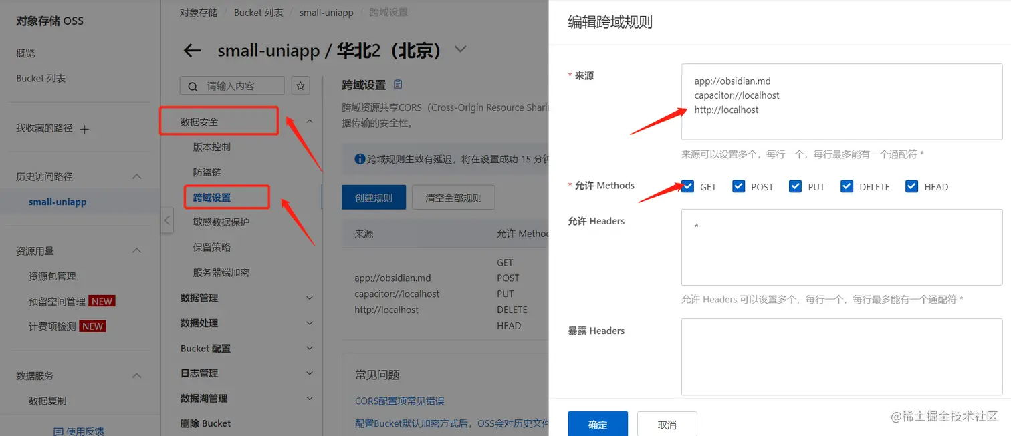The width and height of the screenshot is (1011, 436).
Task: Click the 创建规则 button
Action: click(374, 198)
